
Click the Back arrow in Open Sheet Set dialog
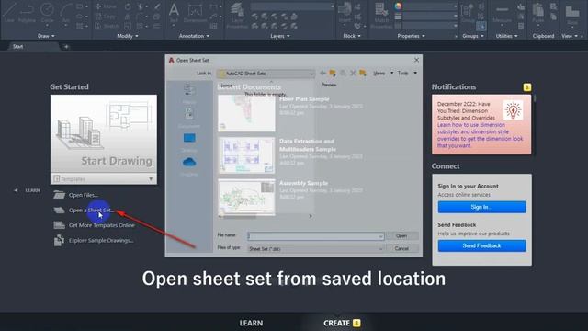coord(322,73)
